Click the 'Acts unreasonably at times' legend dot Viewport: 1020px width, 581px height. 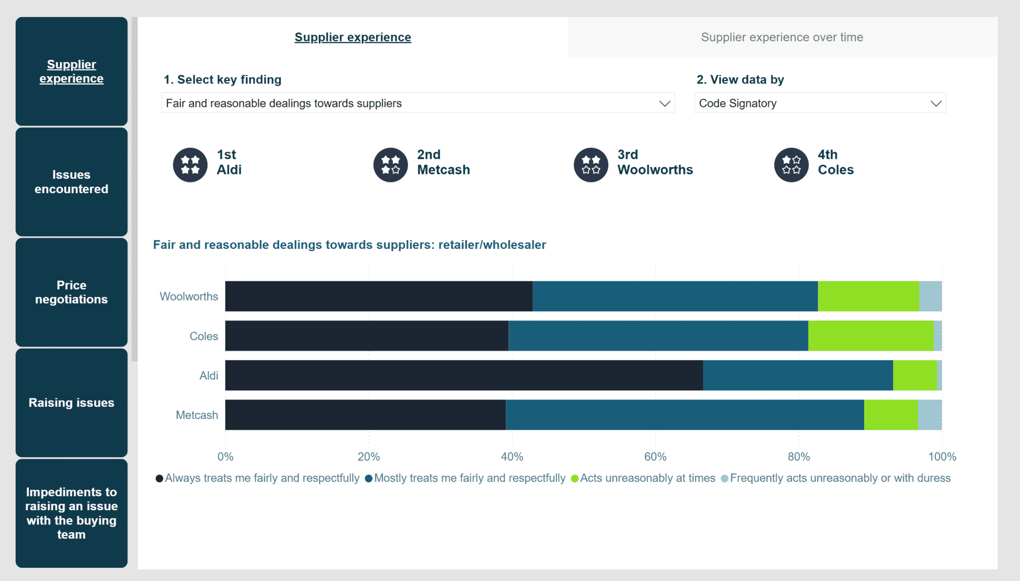click(575, 478)
